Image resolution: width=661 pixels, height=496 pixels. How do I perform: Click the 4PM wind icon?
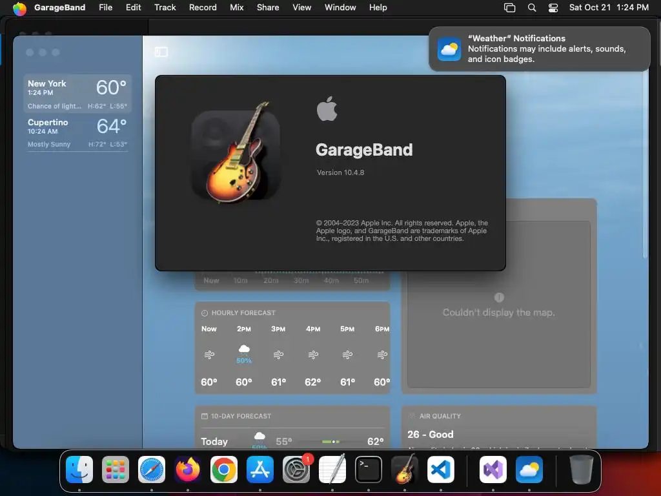[313, 355]
